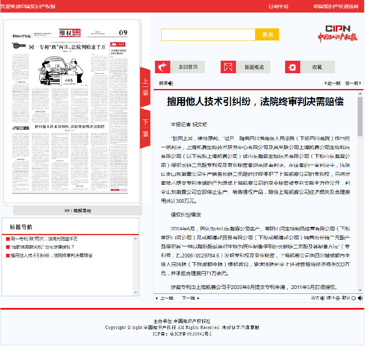Select the 默认 default size radio button
The height and width of the screenshot is (346, 365).
pos(353,298)
